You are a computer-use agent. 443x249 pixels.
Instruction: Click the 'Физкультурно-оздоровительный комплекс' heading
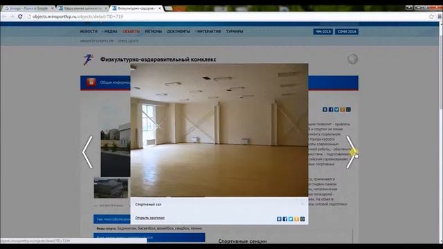pos(159,59)
